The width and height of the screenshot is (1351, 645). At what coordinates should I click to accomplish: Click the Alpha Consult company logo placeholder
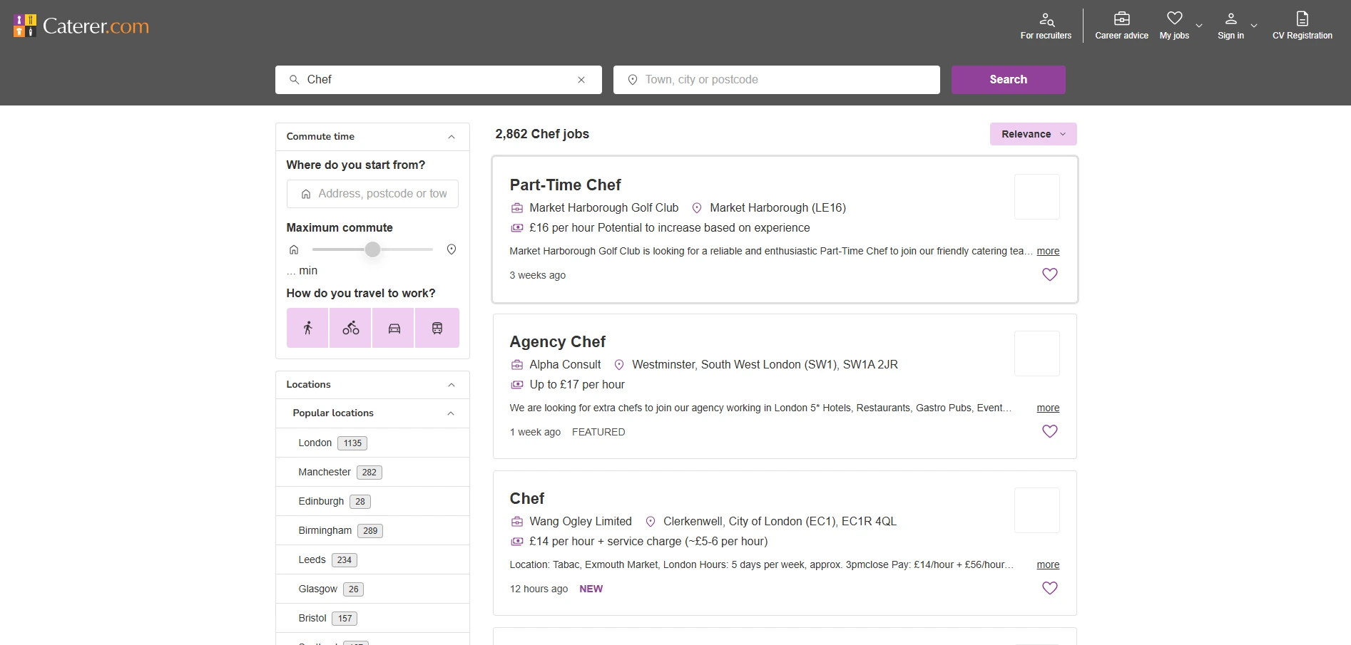pyautogui.click(x=1037, y=354)
